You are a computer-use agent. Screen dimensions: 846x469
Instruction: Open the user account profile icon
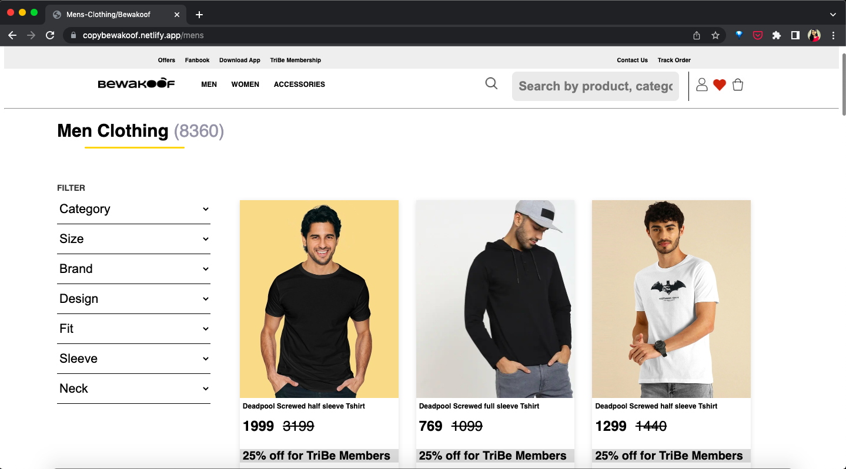(701, 85)
